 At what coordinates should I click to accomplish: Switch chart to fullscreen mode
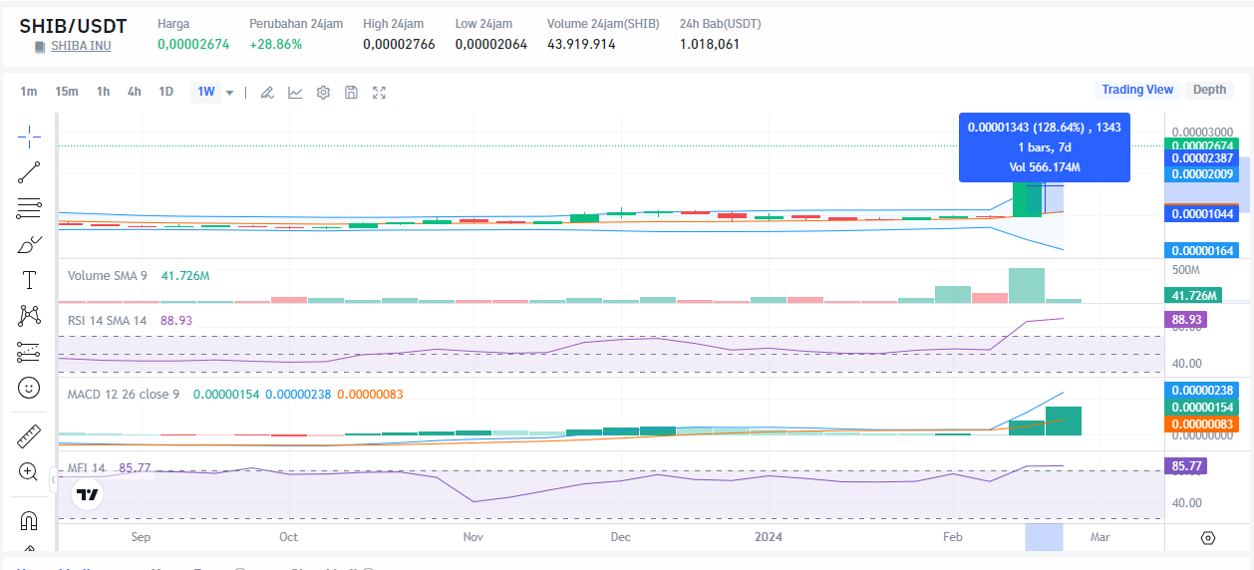(x=379, y=92)
